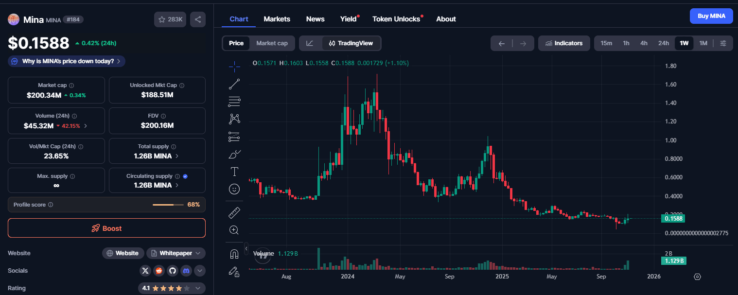This screenshot has height=295, width=738.
Task: Enable magnet mode on chart
Action: [234, 254]
